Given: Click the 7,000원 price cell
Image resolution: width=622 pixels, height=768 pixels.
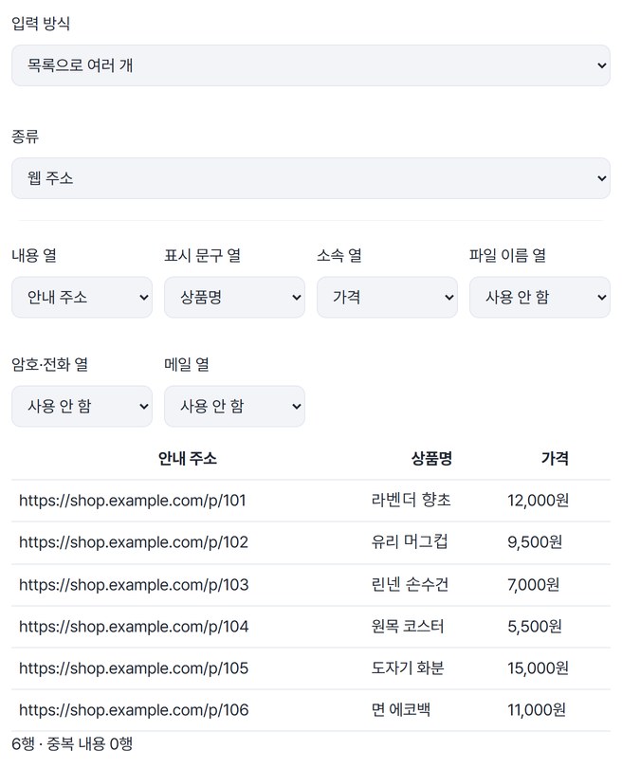Looking at the screenshot, I should tap(534, 585).
